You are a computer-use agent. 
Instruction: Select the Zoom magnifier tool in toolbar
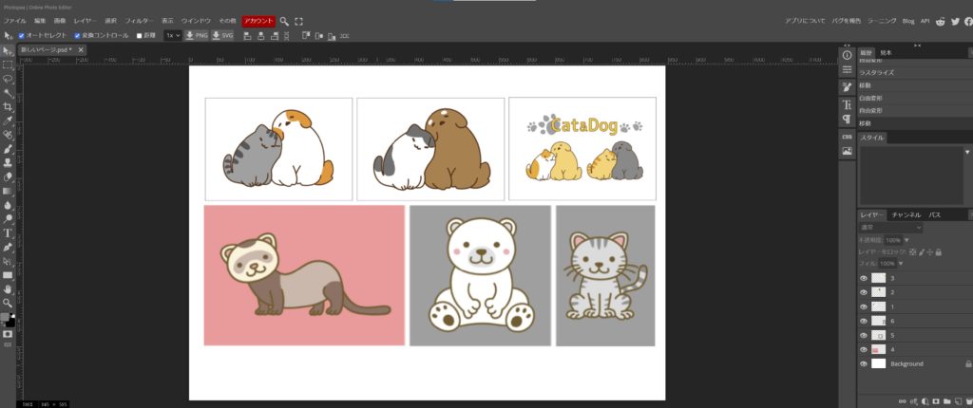(x=8, y=302)
